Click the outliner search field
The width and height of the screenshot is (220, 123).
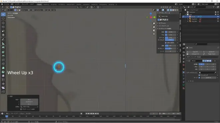(200, 7)
